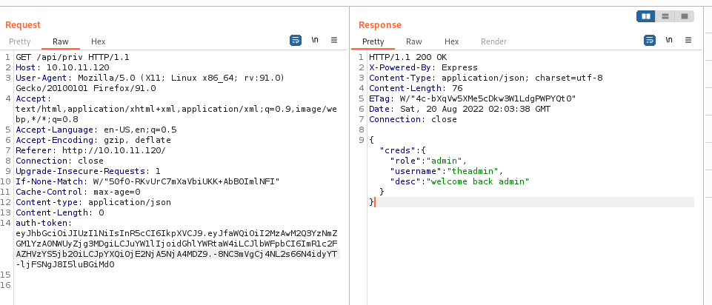Toggle the Request pane's blue message formatting icon
Screen dimensions: 712x305
tap(296, 40)
